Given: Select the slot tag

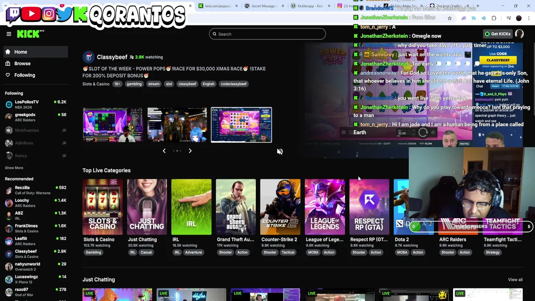Looking at the screenshot, I should pos(169,84).
